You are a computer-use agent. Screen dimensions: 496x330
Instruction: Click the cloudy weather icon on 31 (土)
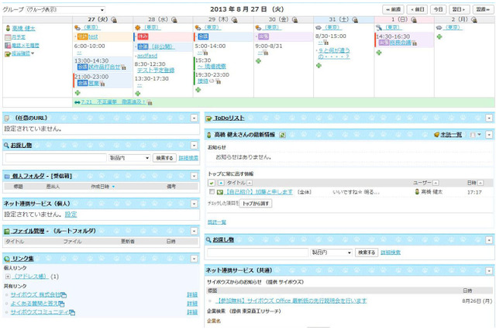click(x=319, y=28)
